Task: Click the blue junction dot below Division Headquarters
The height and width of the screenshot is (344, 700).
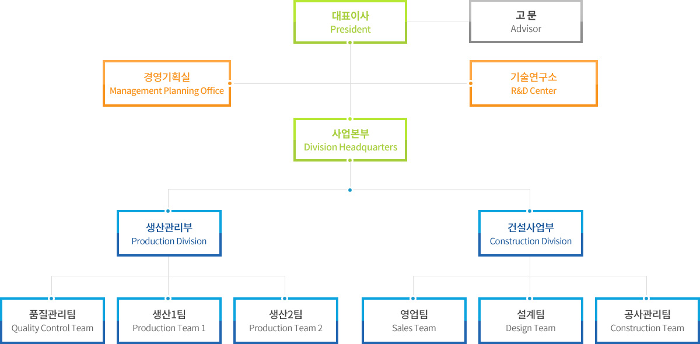Action: [350, 189]
